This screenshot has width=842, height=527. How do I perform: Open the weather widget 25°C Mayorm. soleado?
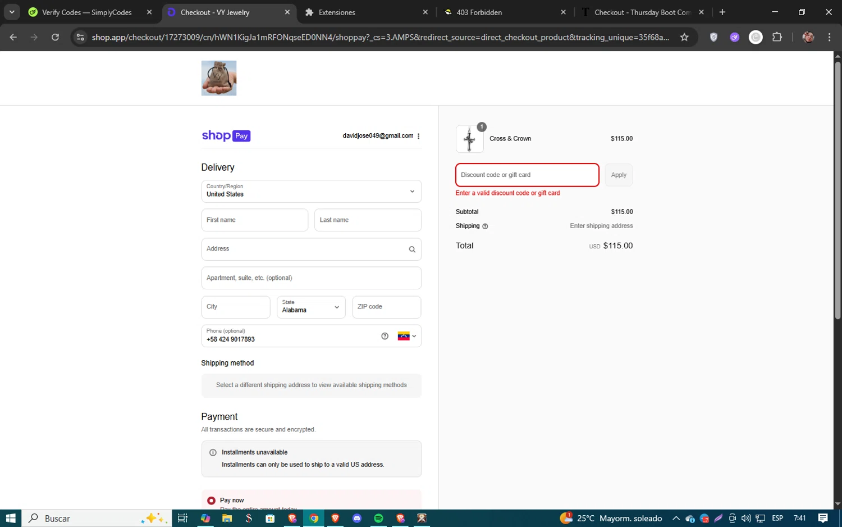[612, 518]
